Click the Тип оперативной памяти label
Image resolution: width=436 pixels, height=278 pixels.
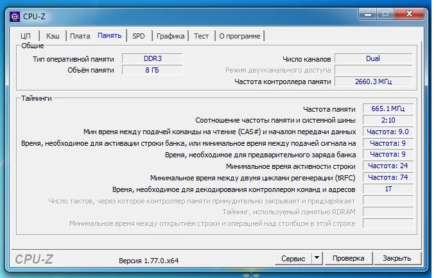pos(73,59)
